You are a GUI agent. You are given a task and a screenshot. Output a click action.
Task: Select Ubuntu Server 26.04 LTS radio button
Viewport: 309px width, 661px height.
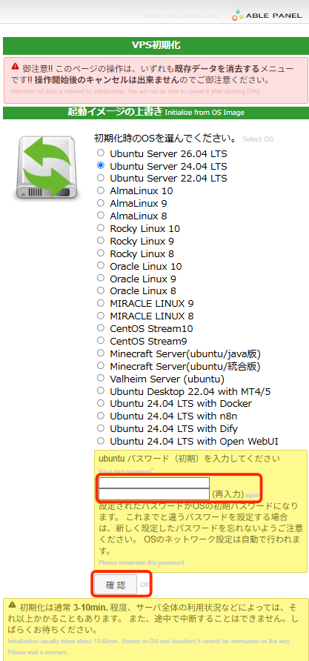point(100,153)
